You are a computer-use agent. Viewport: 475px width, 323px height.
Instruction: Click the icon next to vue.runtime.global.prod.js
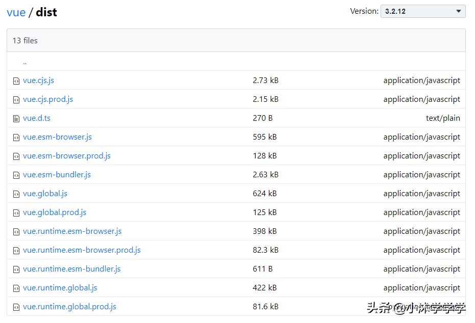coord(16,306)
